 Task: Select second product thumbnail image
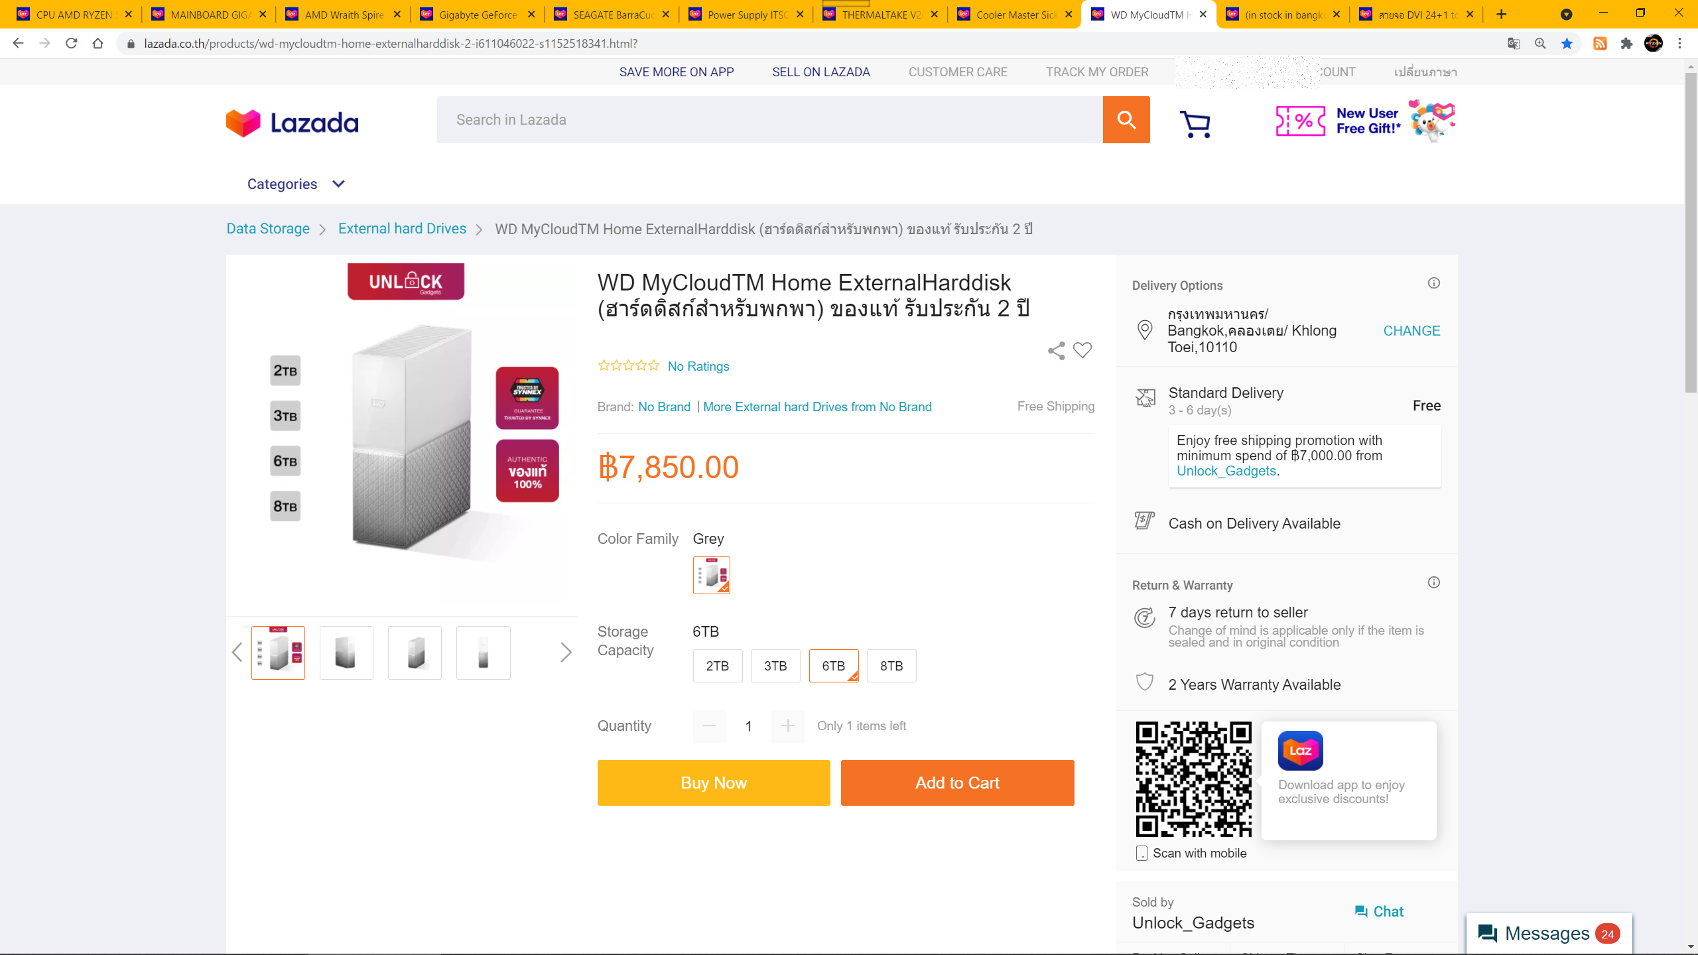click(346, 653)
